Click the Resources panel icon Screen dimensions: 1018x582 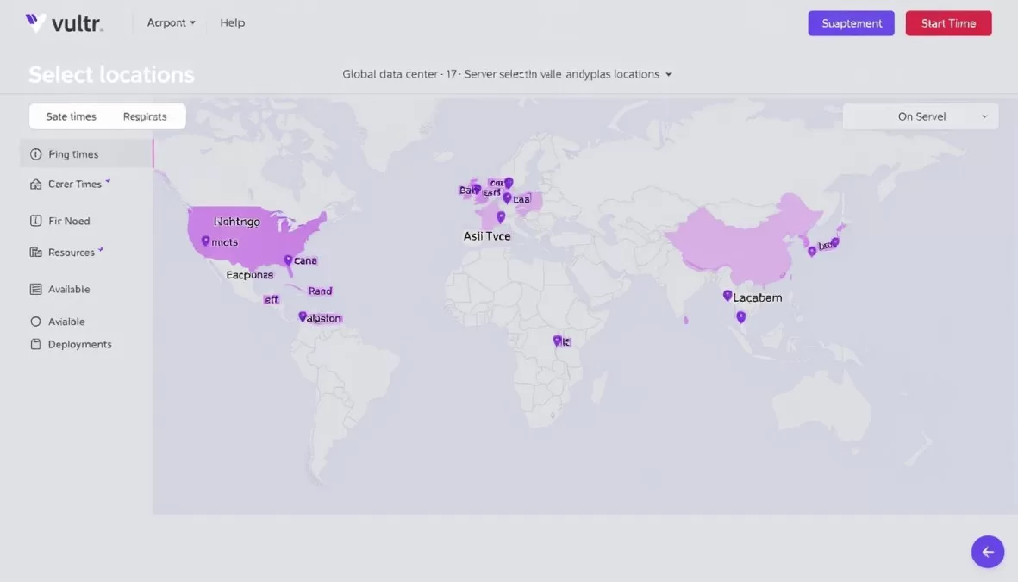tap(35, 252)
